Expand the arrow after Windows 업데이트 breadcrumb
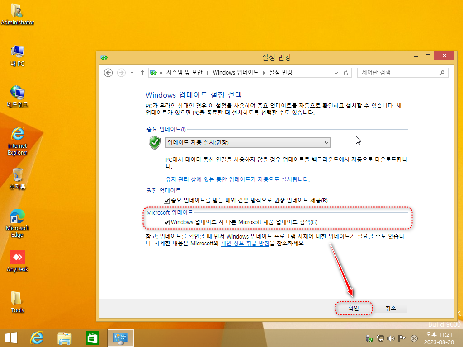463x347 pixels. click(x=264, y=73)
